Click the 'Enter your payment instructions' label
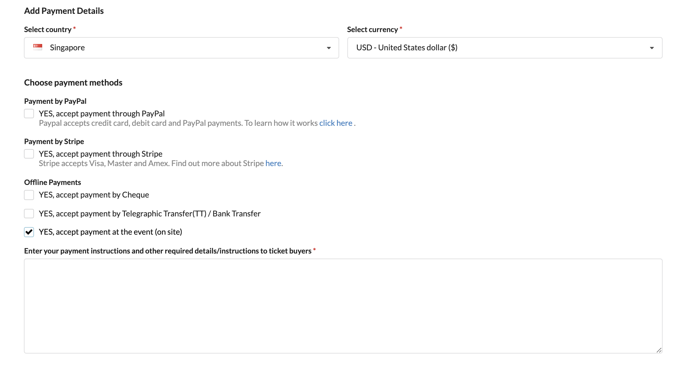Image resolution: width=684 pixels, height=368 pixels. (168, 251)
